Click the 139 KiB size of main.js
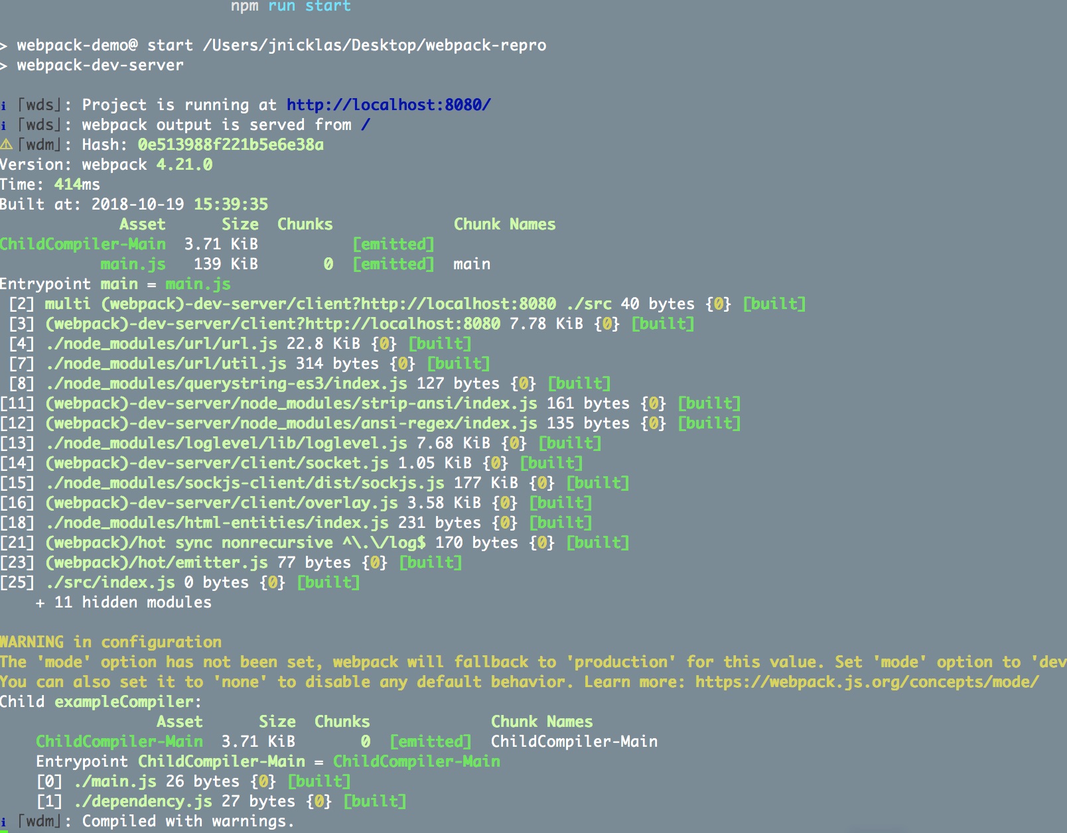Image resolution: width=1067 pixels, height=833 pixels. coord(226,264)
